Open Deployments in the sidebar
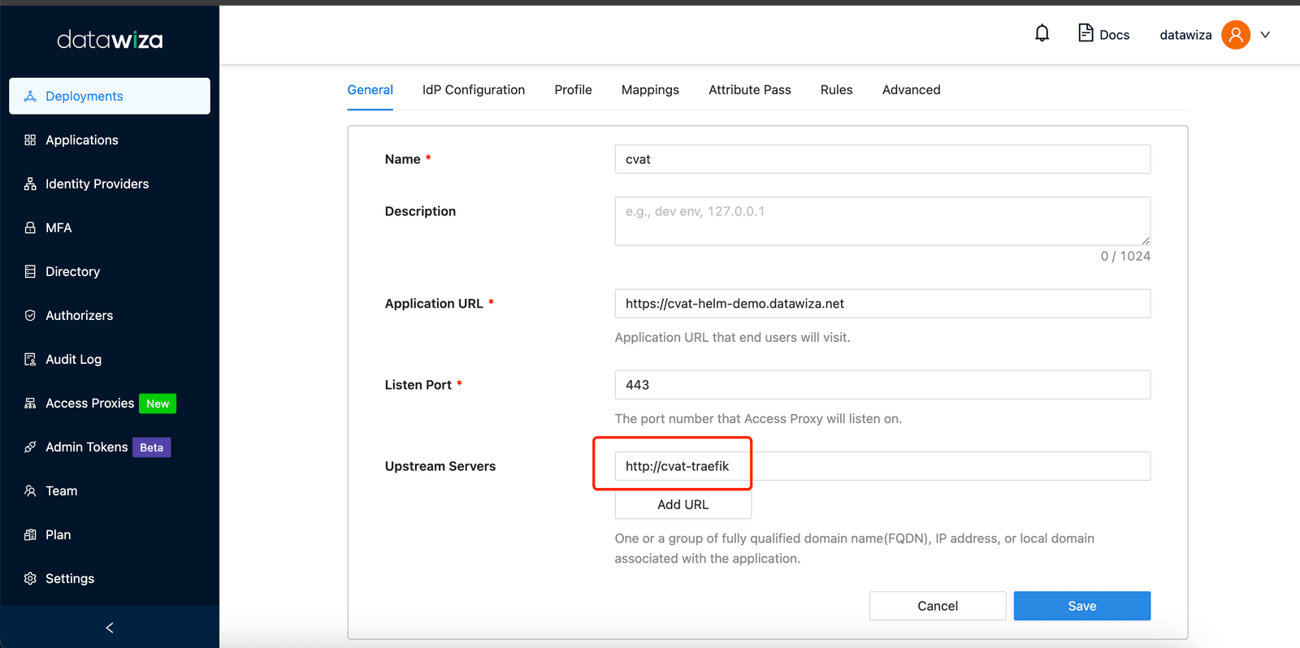 [110, 96]
